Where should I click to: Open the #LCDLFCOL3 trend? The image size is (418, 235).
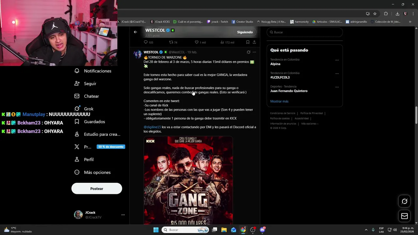(280, 77)
